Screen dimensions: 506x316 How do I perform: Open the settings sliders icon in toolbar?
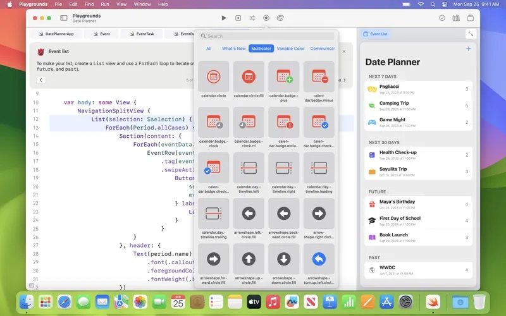[x=252, y=18]
